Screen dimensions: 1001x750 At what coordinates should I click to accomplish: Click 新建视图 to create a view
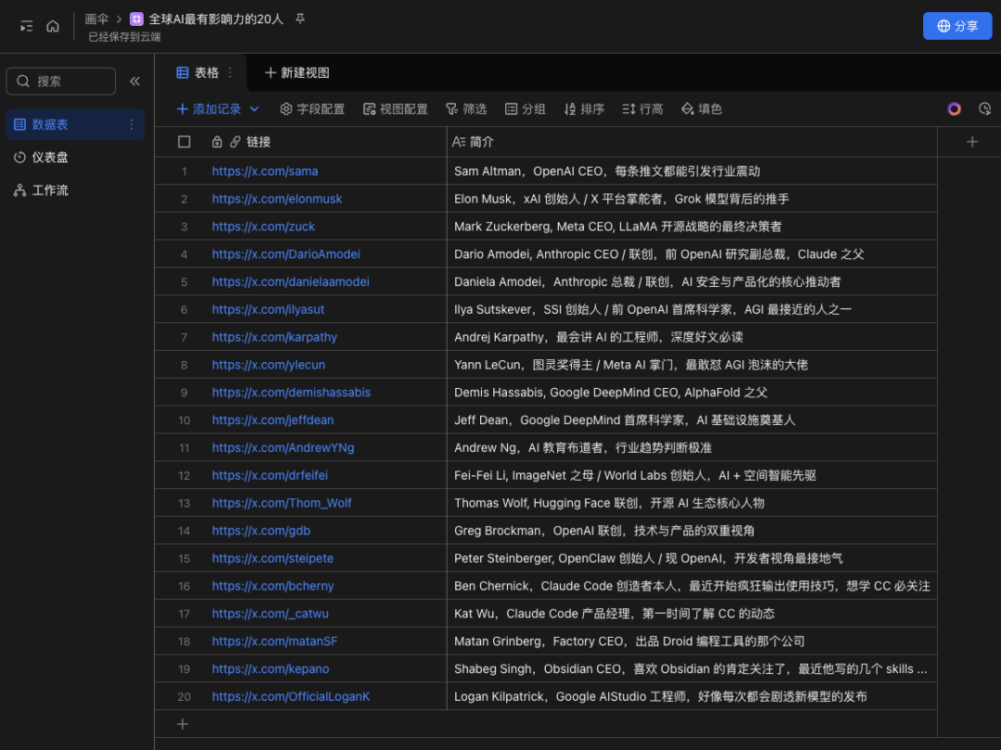tap(297, 73)
